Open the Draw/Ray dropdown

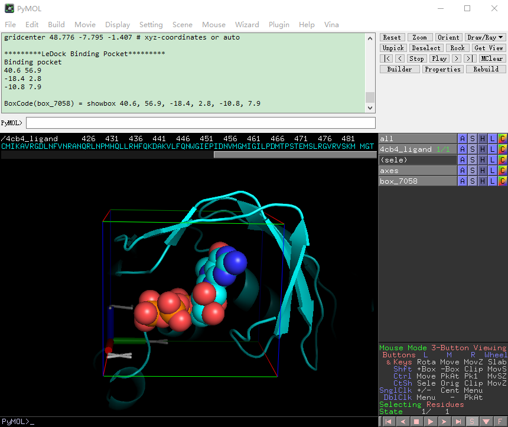485,37
